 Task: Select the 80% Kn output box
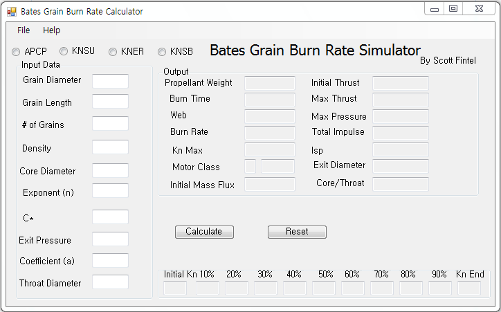click(x=411, y=288)
